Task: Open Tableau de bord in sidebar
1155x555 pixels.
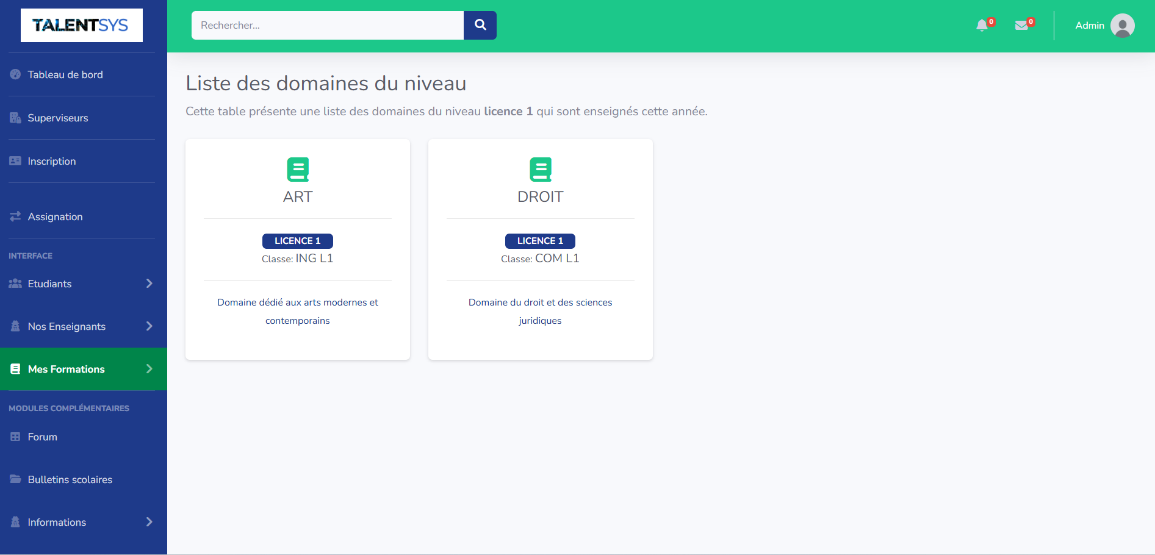Action: [65, 74]
